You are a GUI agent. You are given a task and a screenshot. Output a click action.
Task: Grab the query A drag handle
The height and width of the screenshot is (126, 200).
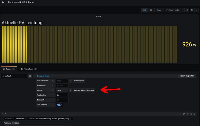[x=194, y=114]
